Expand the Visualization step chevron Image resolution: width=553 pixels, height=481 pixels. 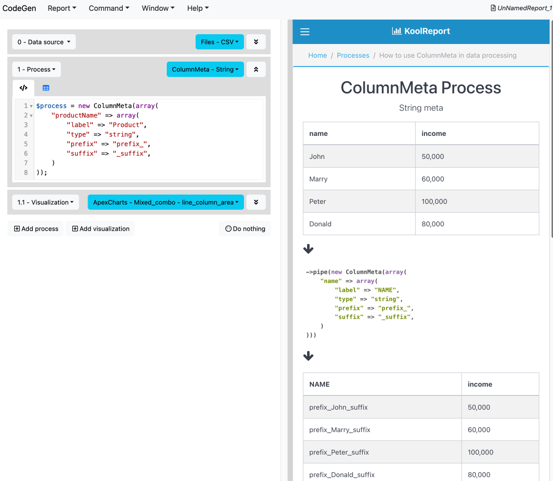coord(256,202)
